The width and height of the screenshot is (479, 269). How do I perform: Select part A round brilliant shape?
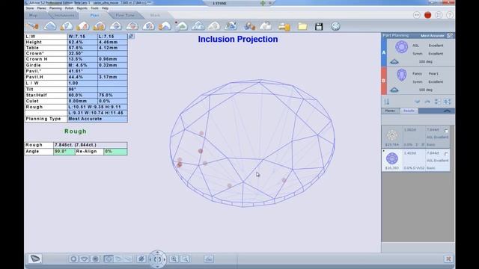coord(401,47)
